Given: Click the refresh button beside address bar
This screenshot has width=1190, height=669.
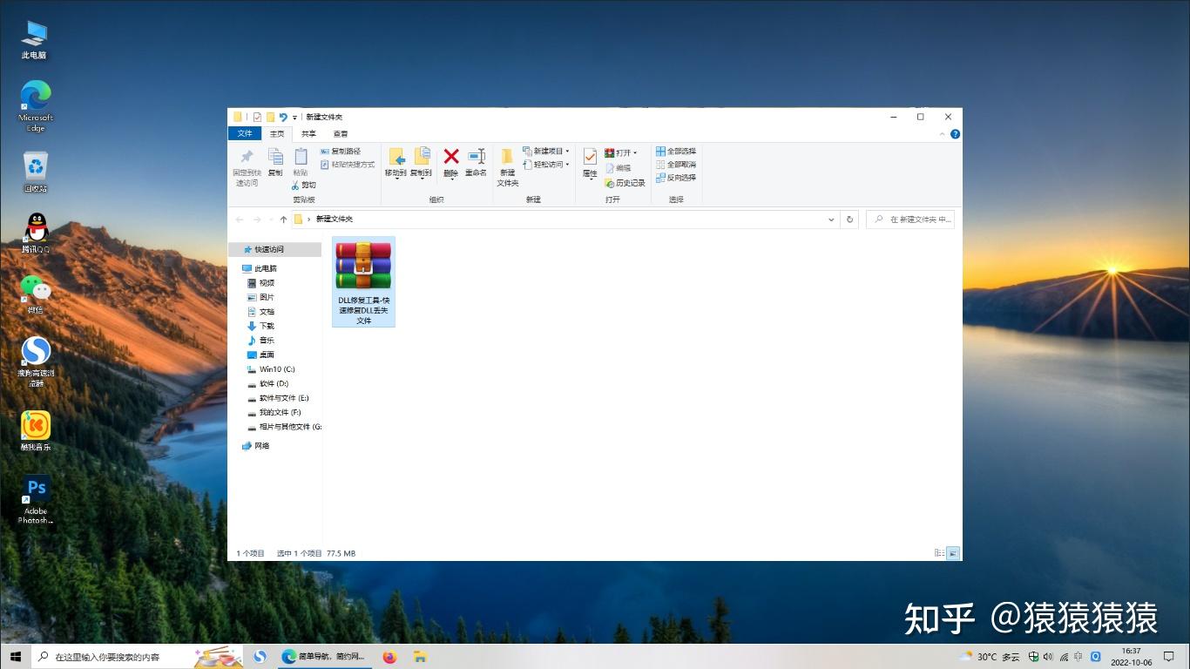Looking at the screenshot, I should point(850,220).
